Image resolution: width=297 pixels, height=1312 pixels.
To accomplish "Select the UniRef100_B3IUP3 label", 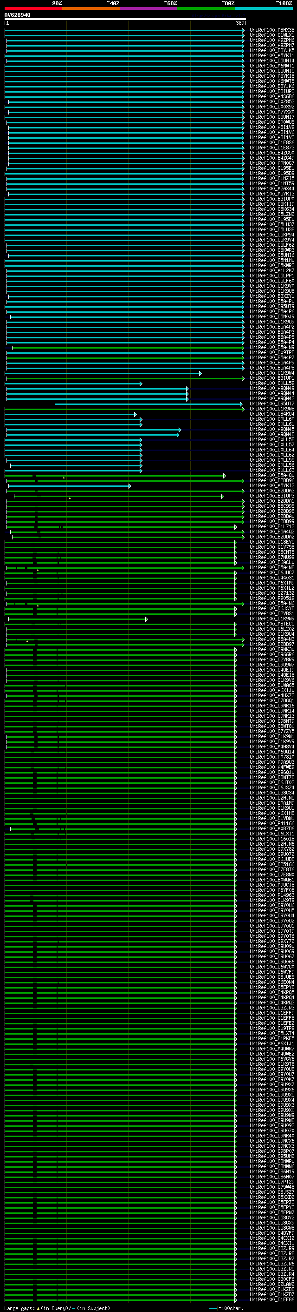I will tap(272, 496).
